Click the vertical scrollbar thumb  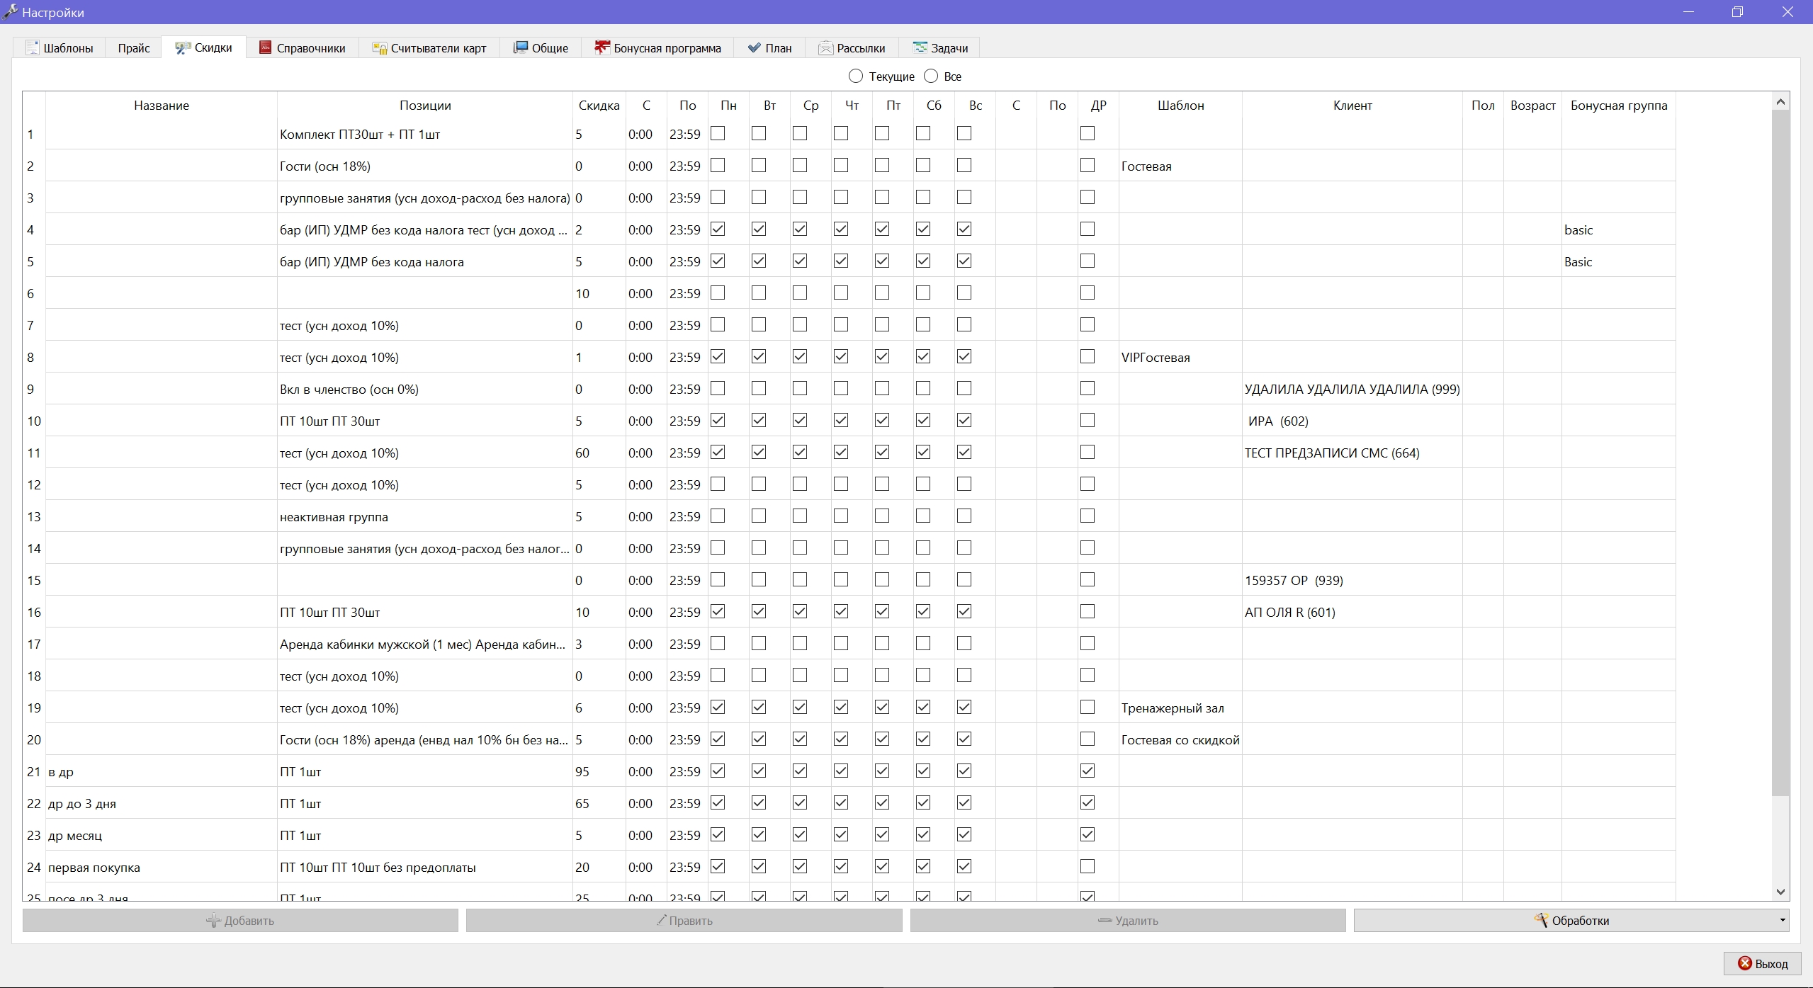pyautogui.click(x=1780, y=453)
